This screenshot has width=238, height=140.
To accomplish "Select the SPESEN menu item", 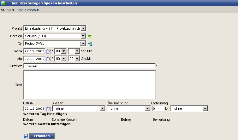I will point(8,10).
